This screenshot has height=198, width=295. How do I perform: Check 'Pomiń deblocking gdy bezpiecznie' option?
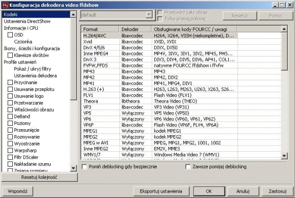(85, 167)
